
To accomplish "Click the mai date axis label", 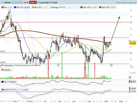I will (x=60, y=101).
